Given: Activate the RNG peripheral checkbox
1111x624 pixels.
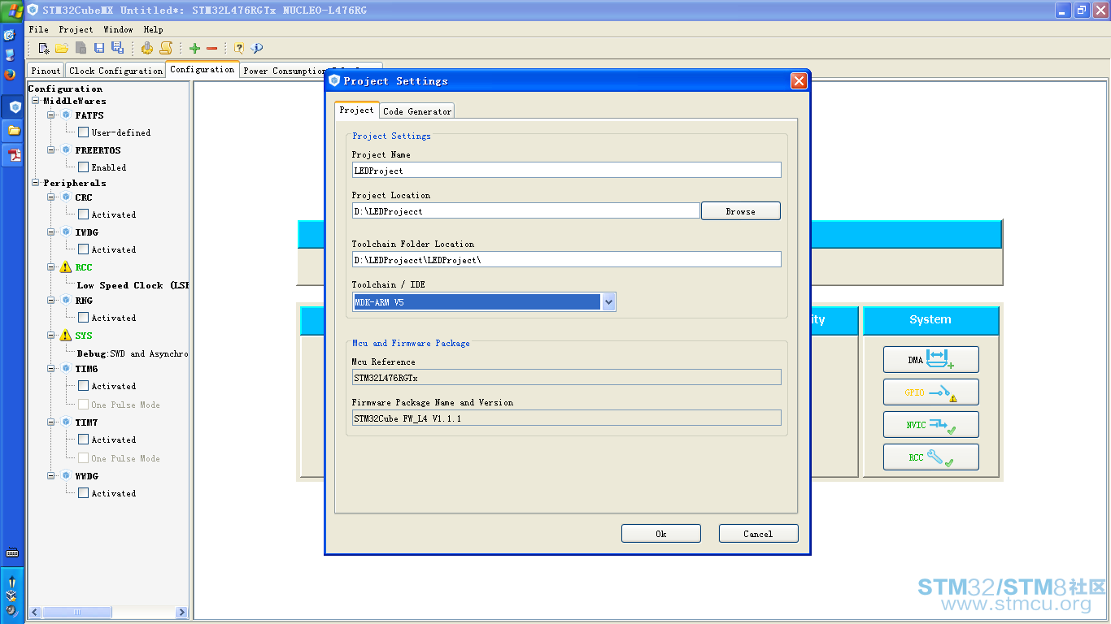Looking at the screenshot, I should (83, 318).
